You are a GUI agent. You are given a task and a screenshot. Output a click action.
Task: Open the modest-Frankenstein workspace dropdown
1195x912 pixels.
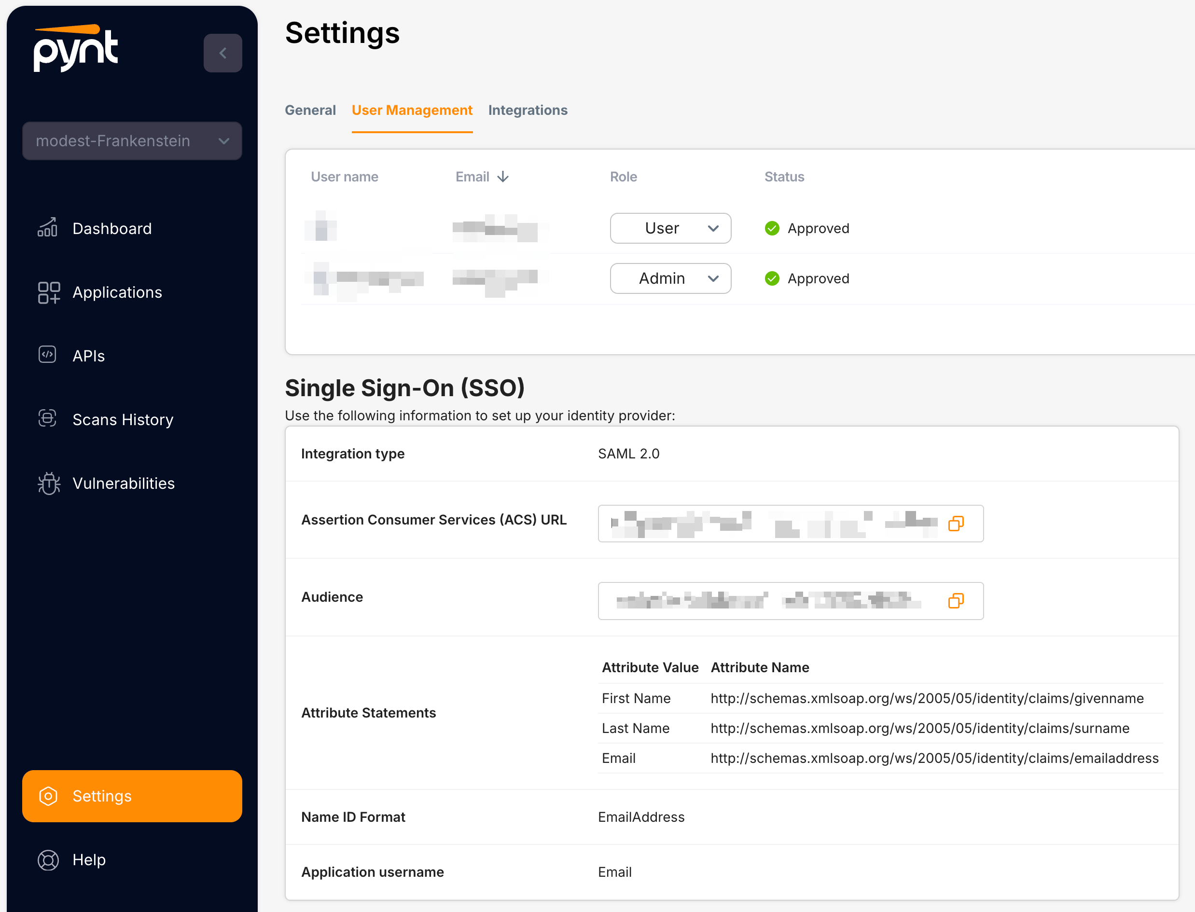(x=132, y=141)
